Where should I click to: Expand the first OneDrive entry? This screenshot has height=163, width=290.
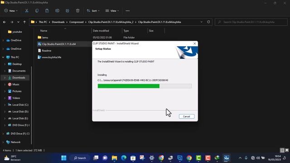click(x=3, y=40)
